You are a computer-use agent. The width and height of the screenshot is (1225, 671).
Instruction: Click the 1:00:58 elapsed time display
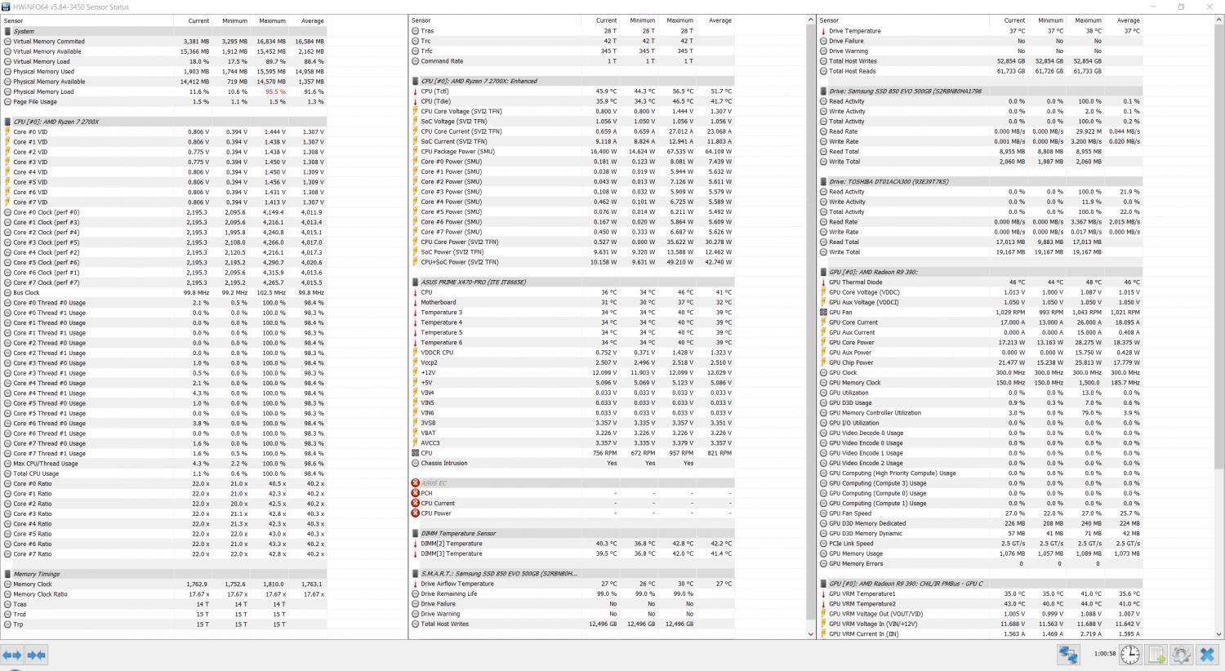pyautogui.click(x=1105, y=654)
